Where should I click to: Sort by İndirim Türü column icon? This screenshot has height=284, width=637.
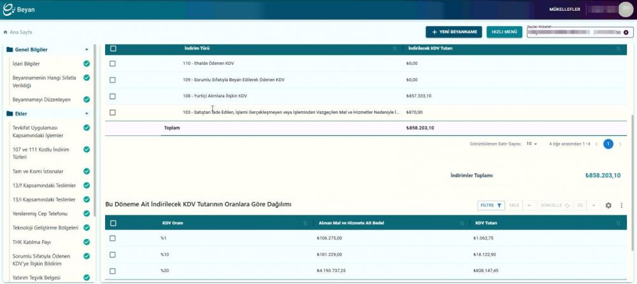[395, 49]
